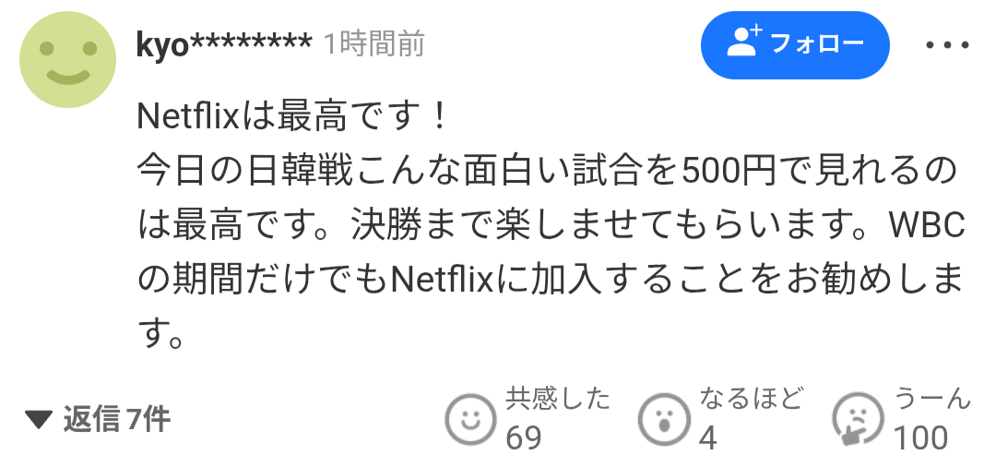
Task: Open the green smiley avatar of commenter
Action: (x=68, y=59)
